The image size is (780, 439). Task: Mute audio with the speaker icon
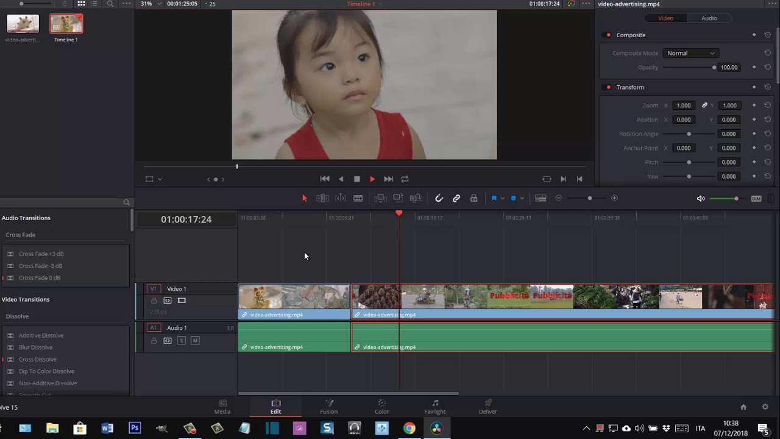pyautogui.click(x=701, y=198)
